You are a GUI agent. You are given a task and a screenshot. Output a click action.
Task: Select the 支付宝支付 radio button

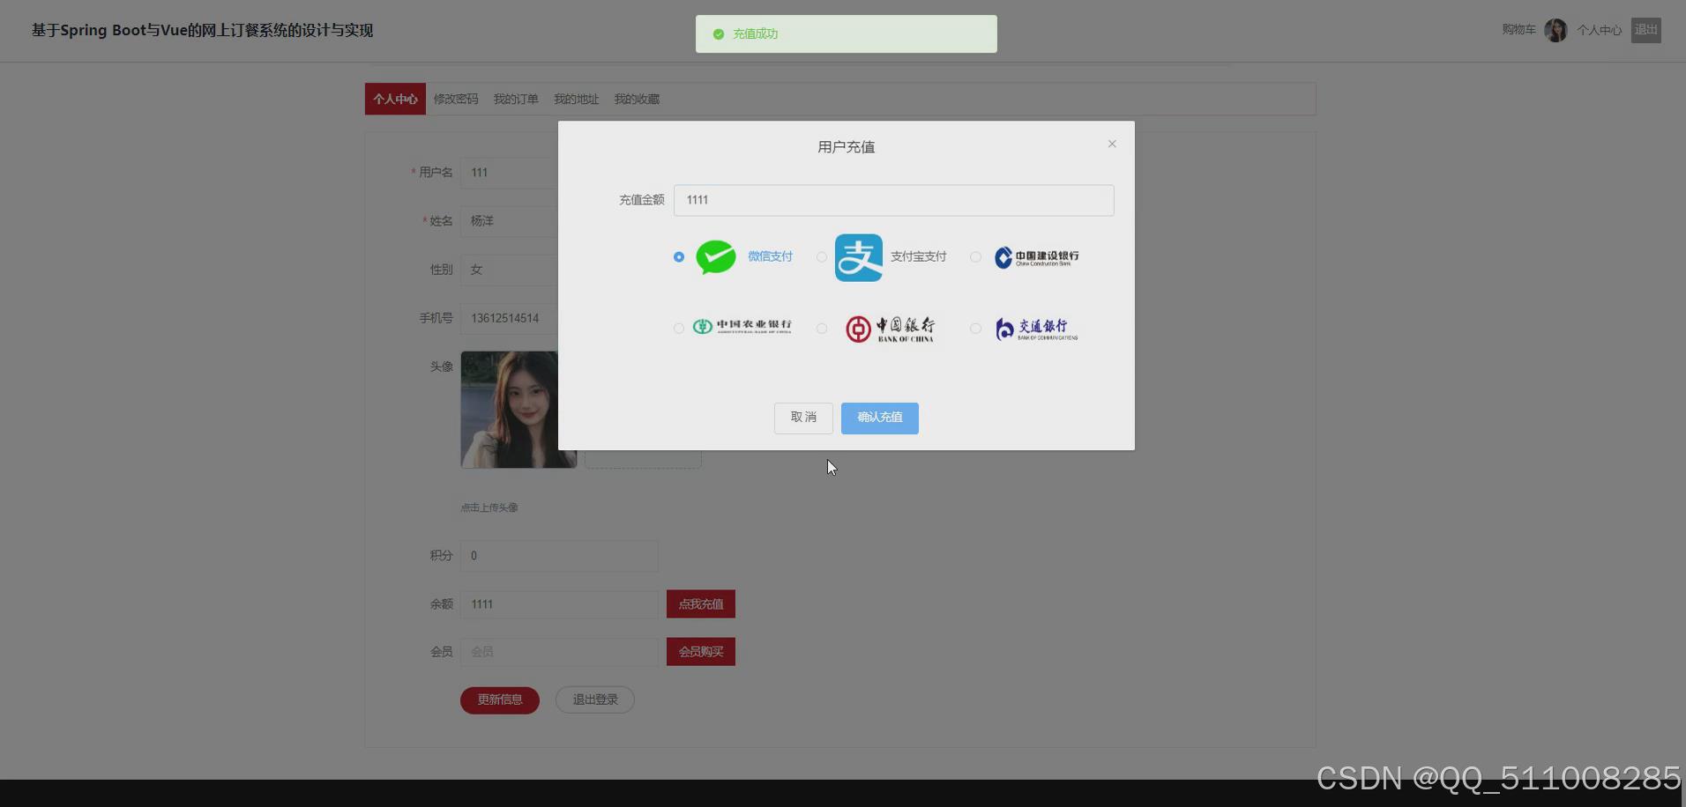pos(822,257)
